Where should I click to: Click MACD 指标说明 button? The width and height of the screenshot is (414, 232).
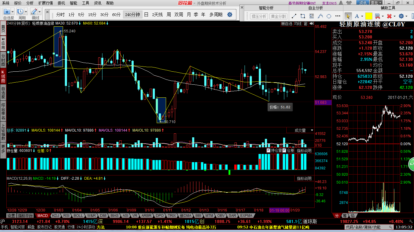(x=304, y=178)
